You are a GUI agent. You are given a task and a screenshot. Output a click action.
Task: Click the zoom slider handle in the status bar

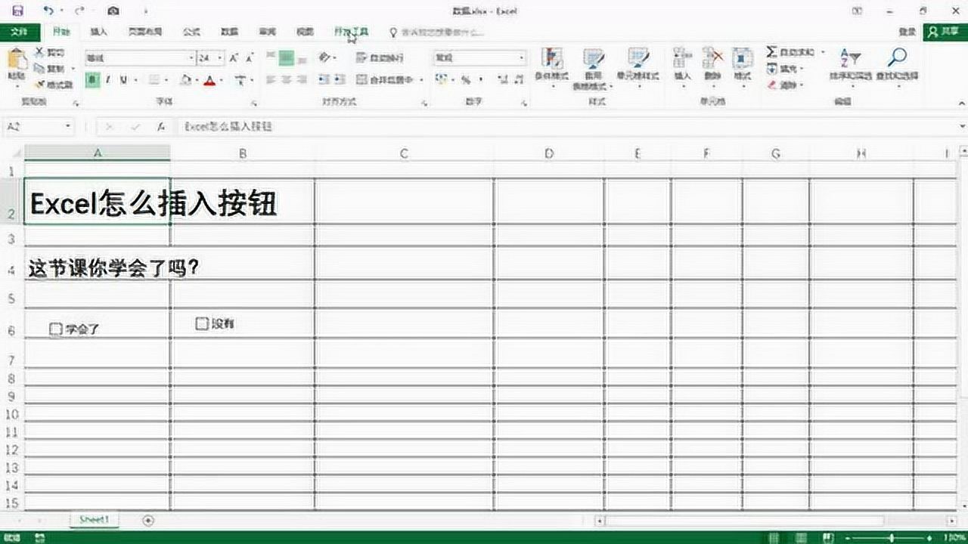(892, 537)
